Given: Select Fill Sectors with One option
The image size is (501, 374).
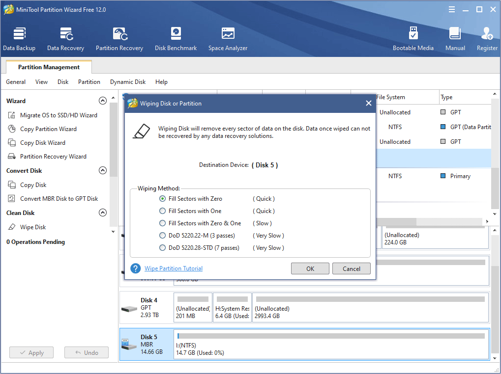Looking at the screenshot, I should [x=163, y=211].
